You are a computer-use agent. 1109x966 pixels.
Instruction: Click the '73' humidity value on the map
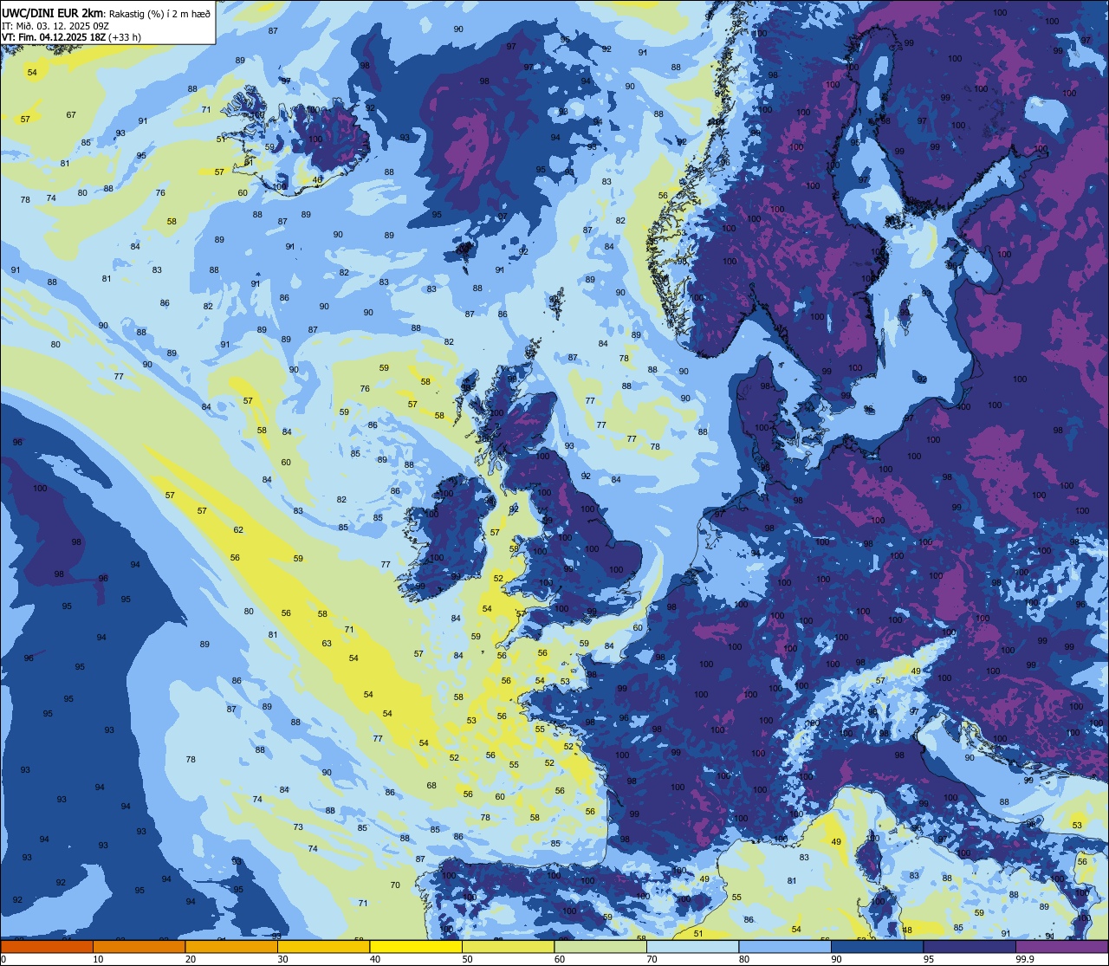point(298,827)
